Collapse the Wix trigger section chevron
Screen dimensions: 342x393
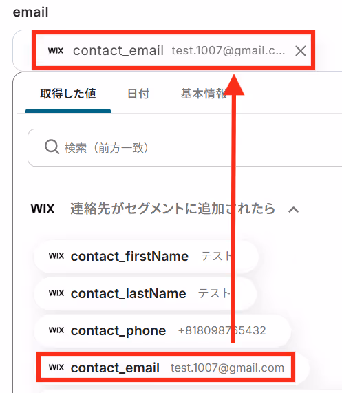293,209
